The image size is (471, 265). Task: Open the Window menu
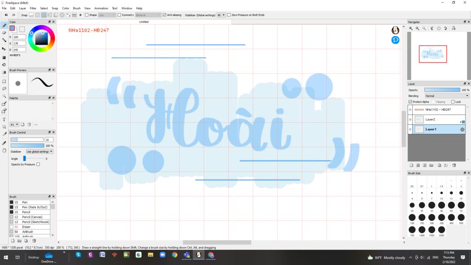click(126, 8)
